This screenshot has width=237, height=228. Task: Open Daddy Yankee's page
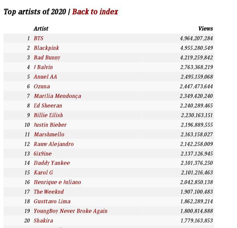click(52, 163)
